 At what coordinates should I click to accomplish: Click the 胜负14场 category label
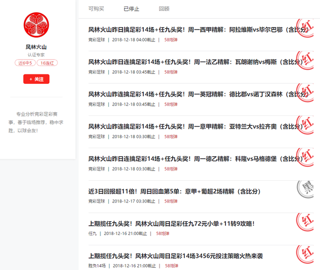click(97, 266)
